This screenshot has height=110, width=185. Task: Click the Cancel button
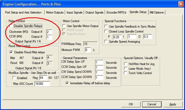152,104
